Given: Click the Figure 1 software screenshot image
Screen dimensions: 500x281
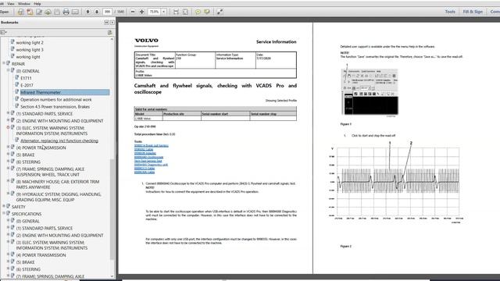Looking at the screenshot, I should (x=370, y=92).
